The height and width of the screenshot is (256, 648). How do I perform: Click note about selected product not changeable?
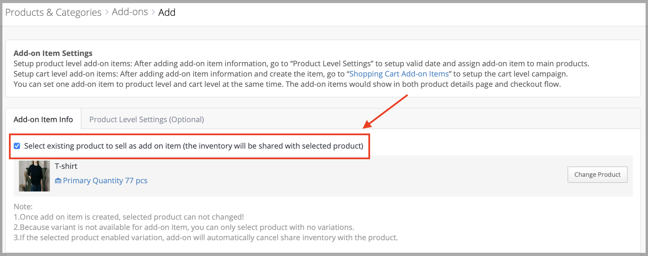click(129, 217)
